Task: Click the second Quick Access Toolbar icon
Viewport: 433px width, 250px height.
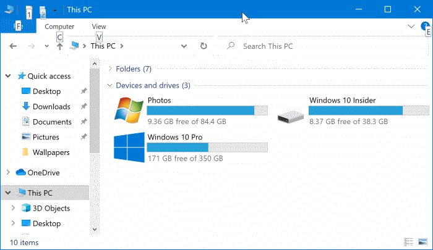Action: pos(43,12)
